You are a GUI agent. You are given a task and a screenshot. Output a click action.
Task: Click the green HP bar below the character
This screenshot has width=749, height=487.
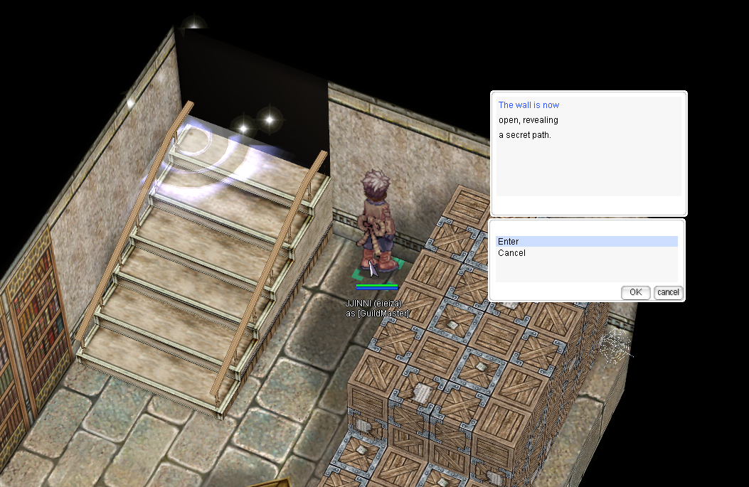click(377, 285)
